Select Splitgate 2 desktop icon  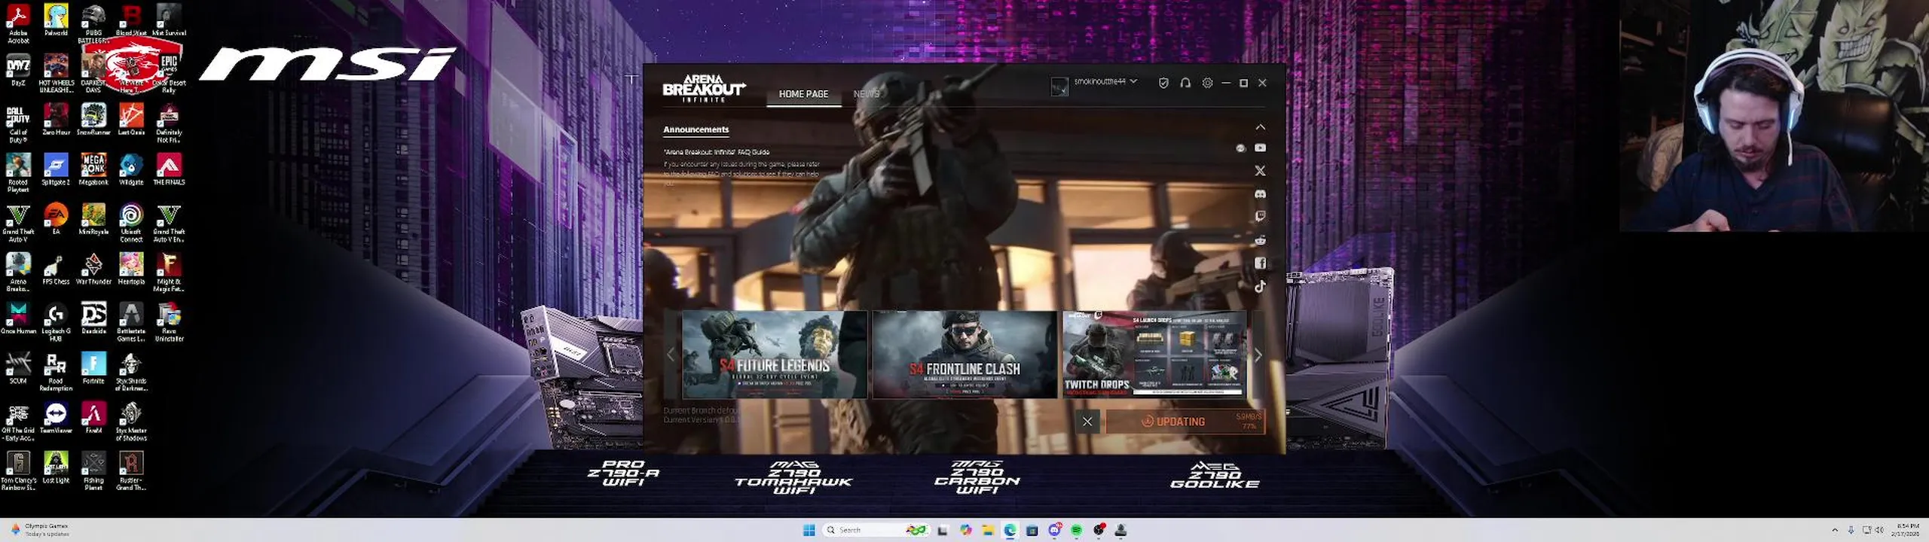click(56, 169)
